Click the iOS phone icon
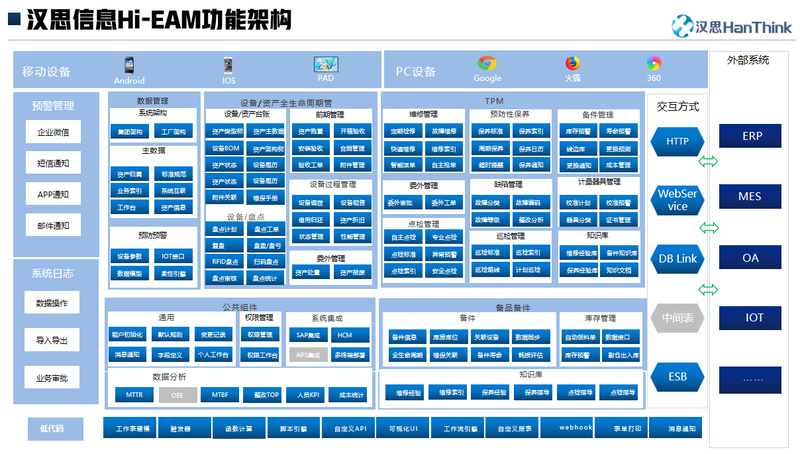The height and width of the screenshot is (454, 802). pos(228,66)
